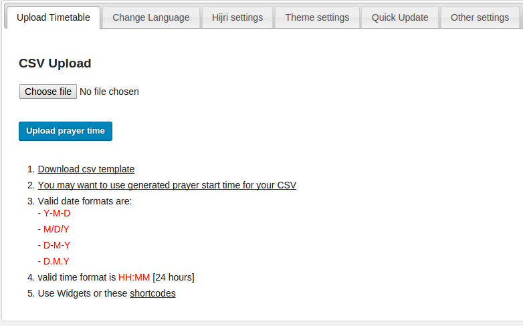Open the Quick Update tab

coord(400,17)
